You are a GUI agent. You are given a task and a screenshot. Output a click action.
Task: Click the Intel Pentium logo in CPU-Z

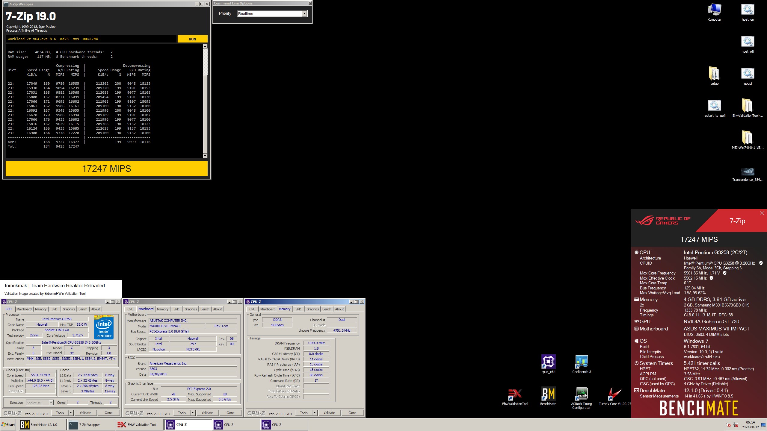(104, 327)
